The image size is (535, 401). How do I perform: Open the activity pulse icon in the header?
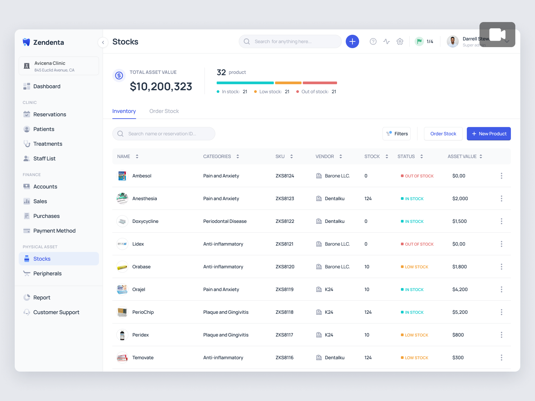click(386, 41)
